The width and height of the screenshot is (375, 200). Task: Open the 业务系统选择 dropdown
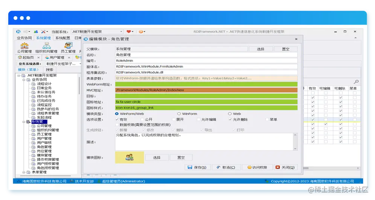(x=80, y=64)
